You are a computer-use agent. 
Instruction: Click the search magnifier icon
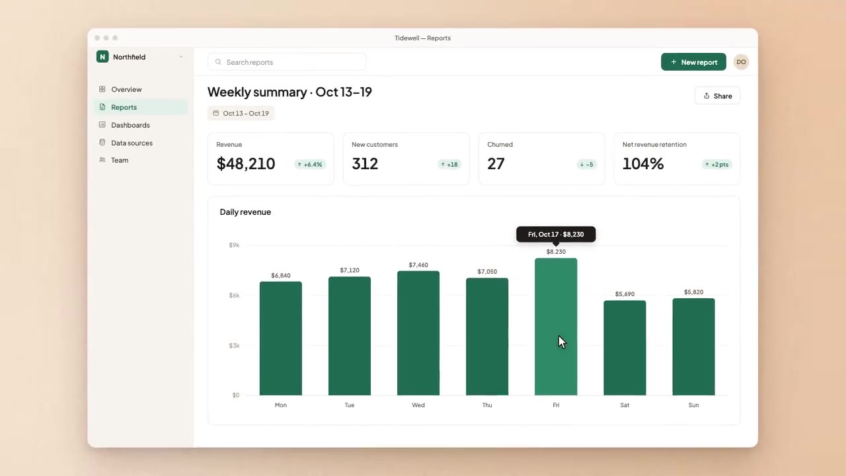click(218, 62)
